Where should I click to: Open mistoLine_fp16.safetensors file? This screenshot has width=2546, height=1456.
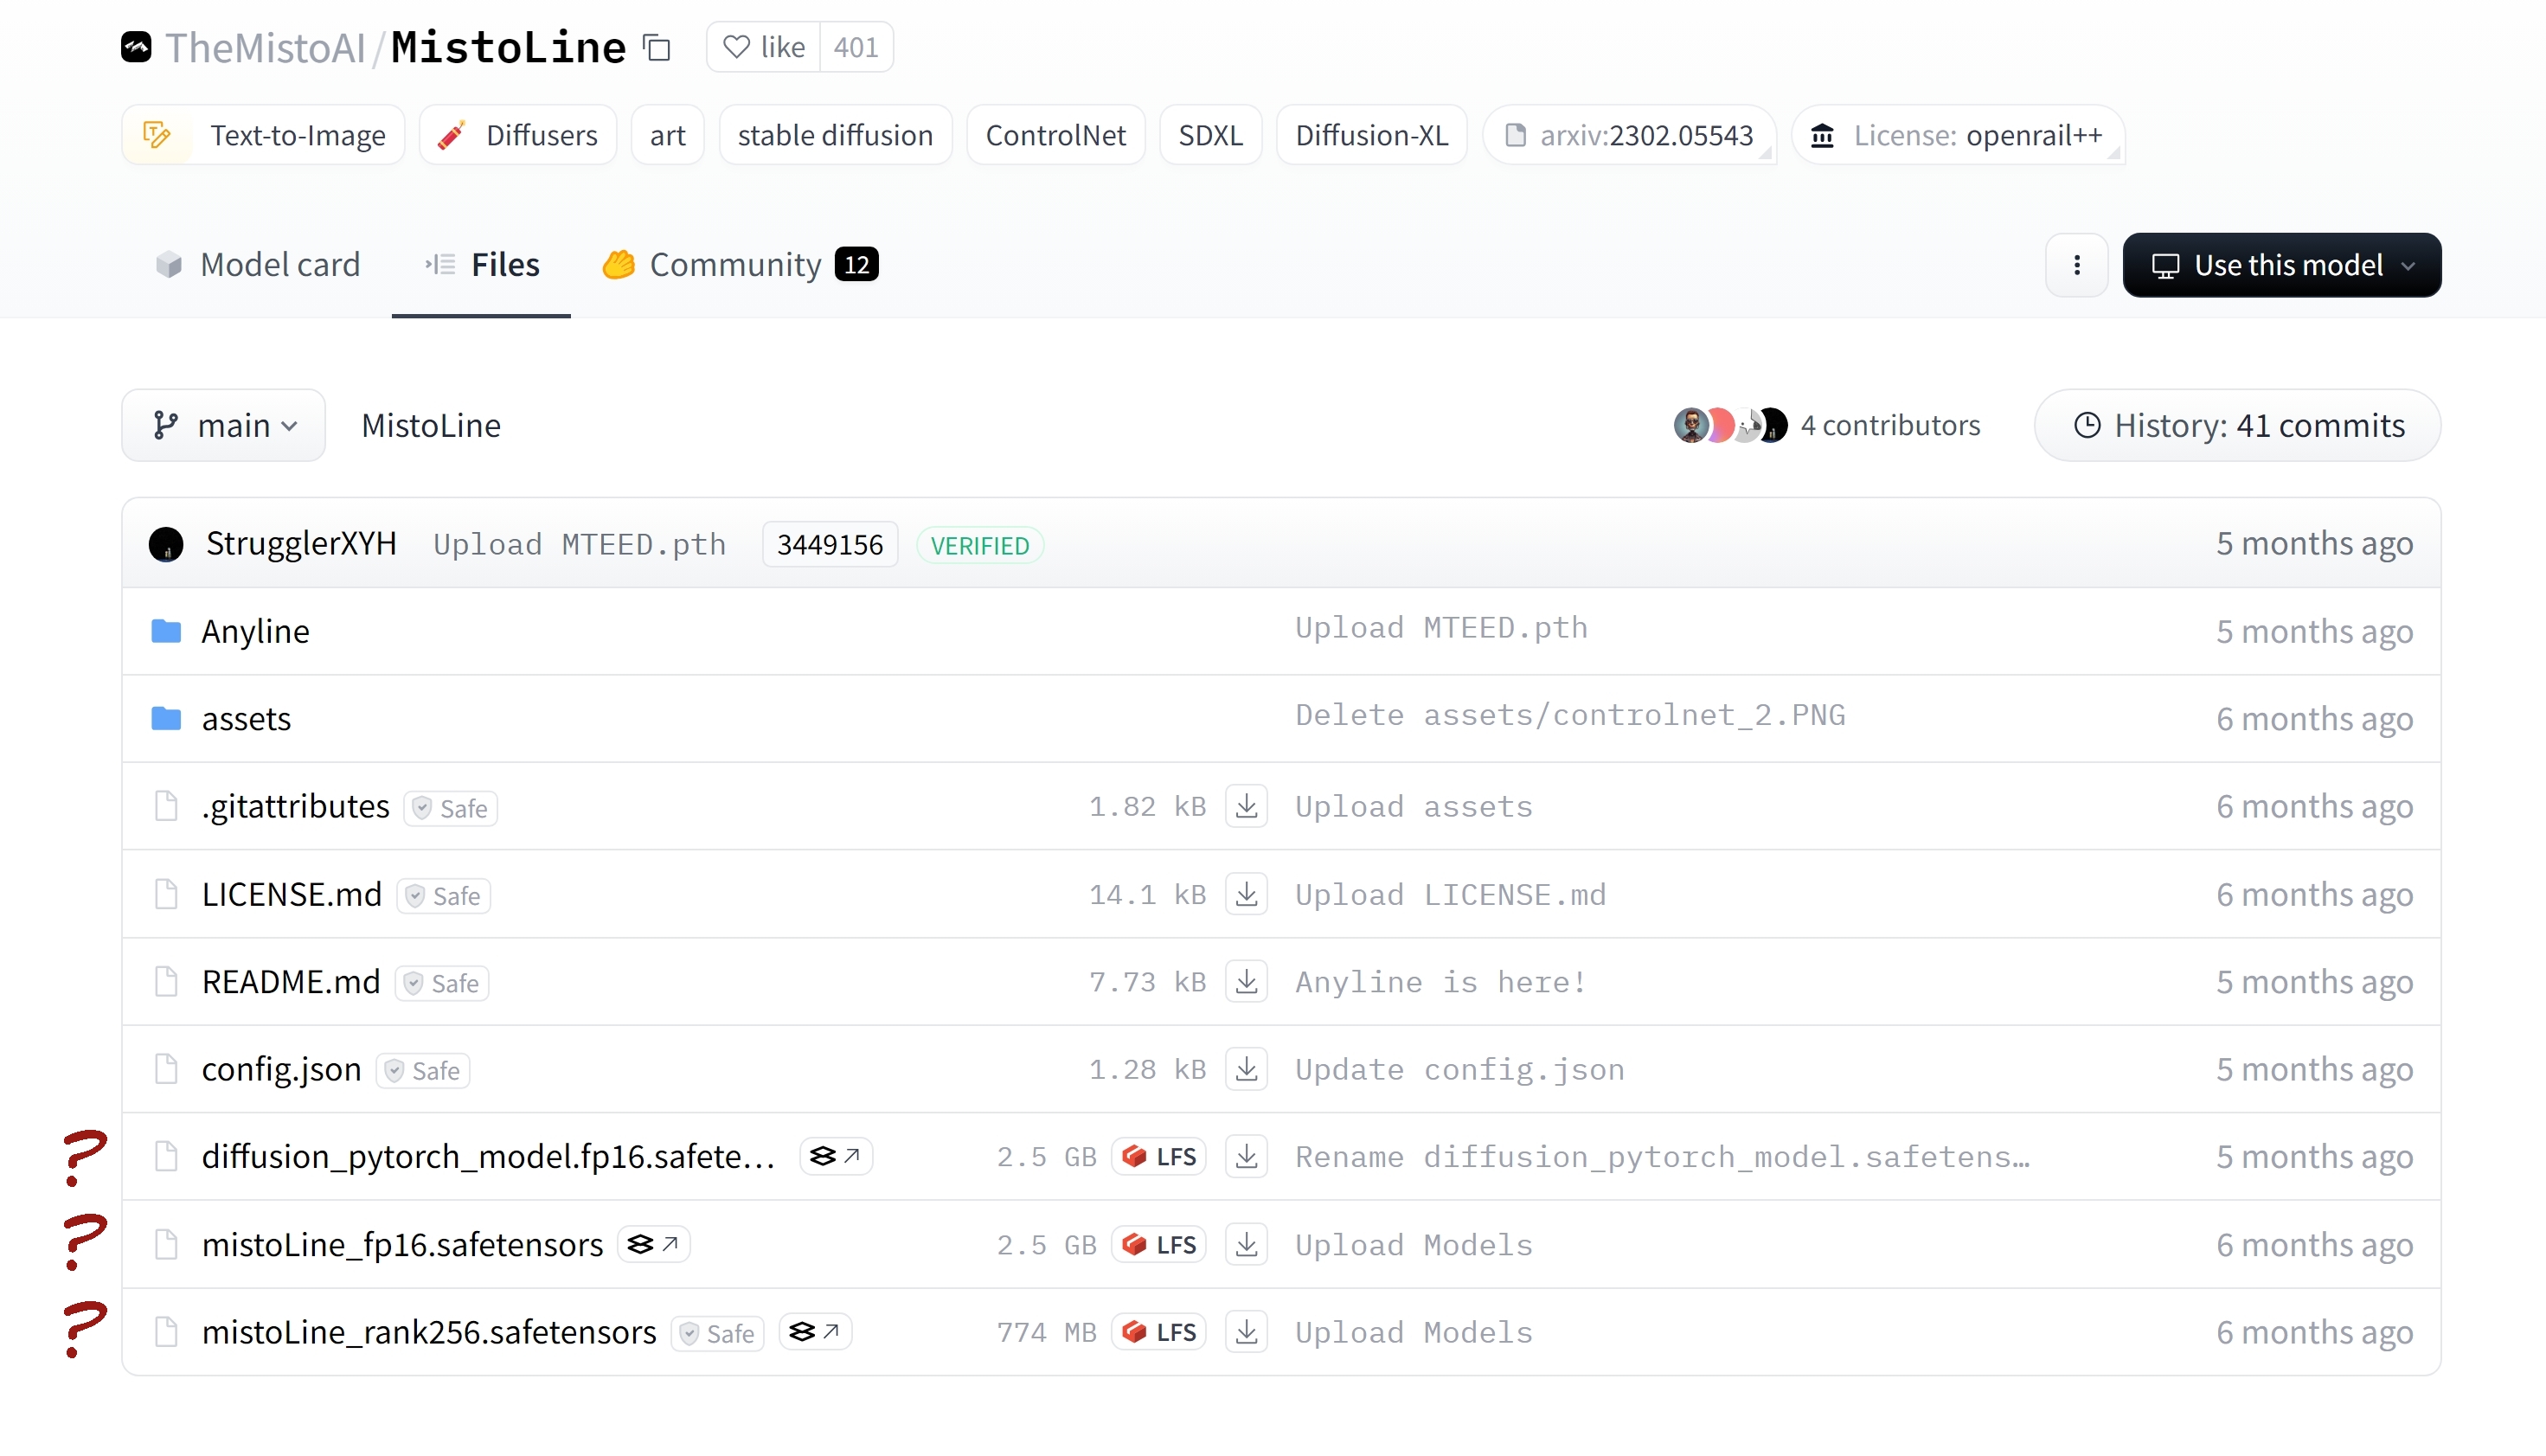tap(402, 1244)
